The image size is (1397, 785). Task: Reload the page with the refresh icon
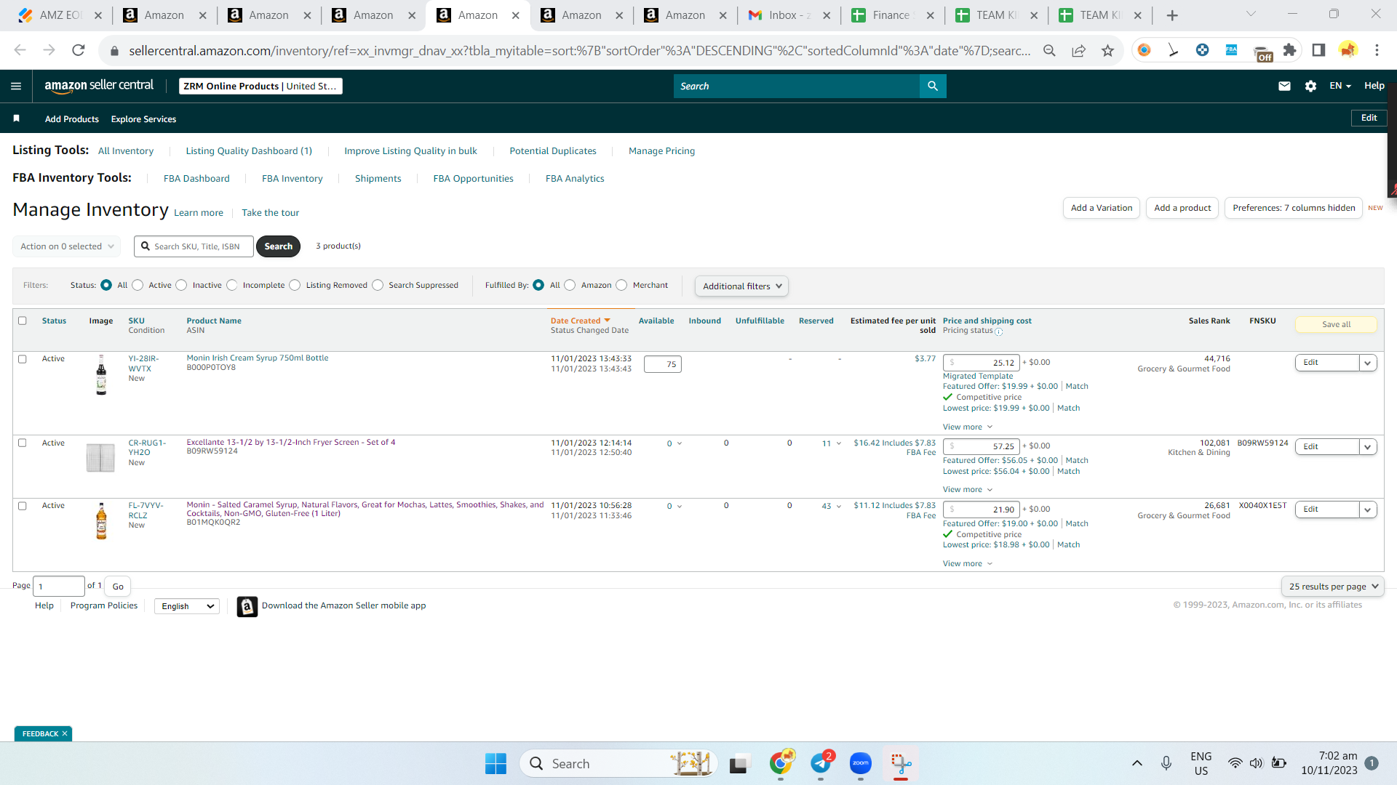click(x=79, y=50)
